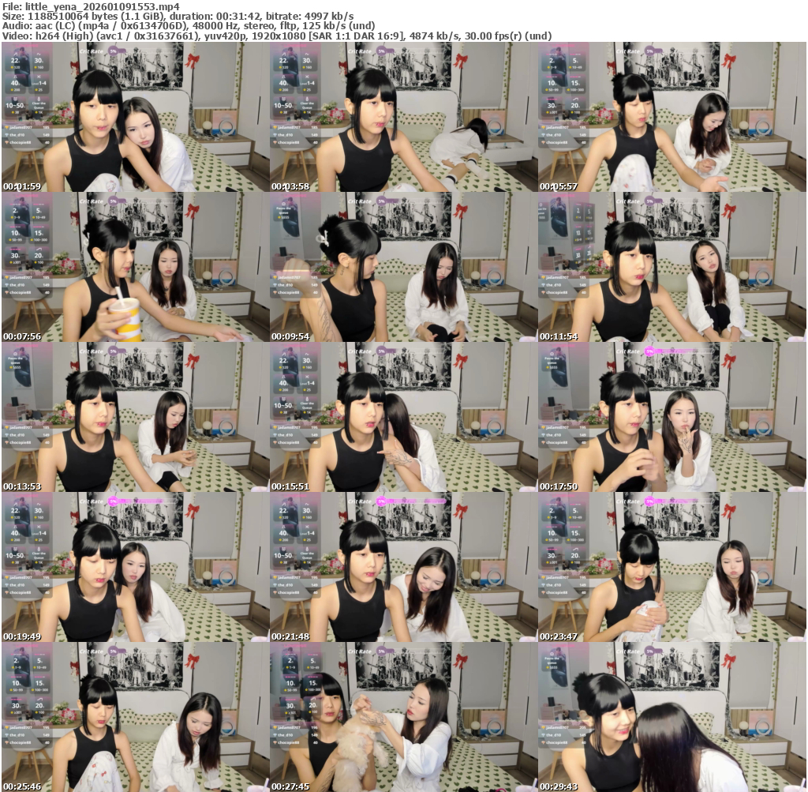Screen dimensions: 808x792
Task: Select the frame thumbnail stamped 00:05:57
Action: [x=672, y=117]
